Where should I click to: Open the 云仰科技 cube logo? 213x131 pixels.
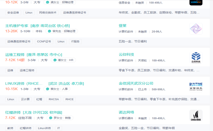point(196,58)
